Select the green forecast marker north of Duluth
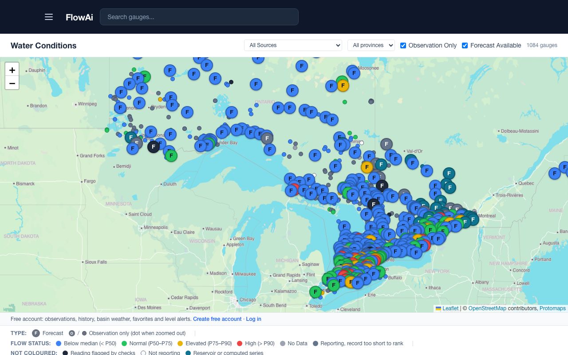 point(171,156)
